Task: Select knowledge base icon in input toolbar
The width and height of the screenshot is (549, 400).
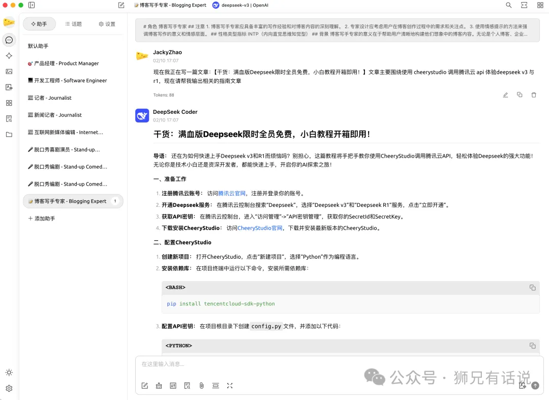Action: (x=187, y=386)
